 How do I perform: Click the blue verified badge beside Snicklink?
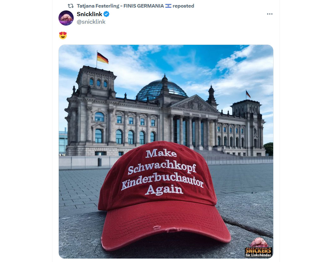coord(106,14)
